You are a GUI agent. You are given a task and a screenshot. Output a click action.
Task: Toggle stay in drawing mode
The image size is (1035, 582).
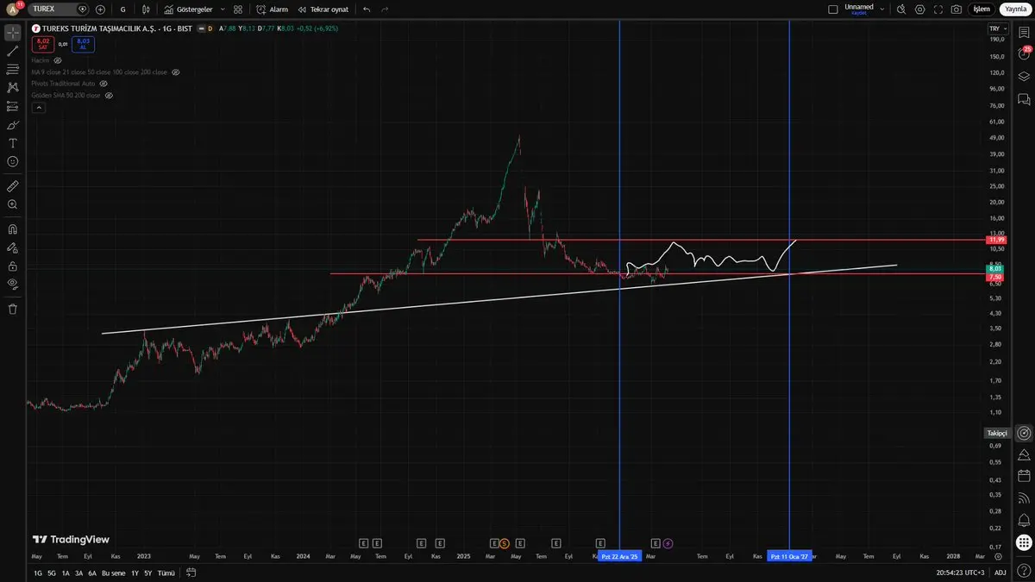click(13, 247)
